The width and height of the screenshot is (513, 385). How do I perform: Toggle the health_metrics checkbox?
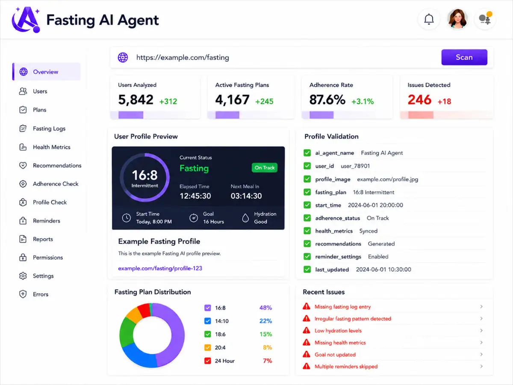[307, 231]
